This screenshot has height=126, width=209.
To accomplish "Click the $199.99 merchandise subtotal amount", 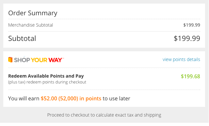I will (192, 25).
